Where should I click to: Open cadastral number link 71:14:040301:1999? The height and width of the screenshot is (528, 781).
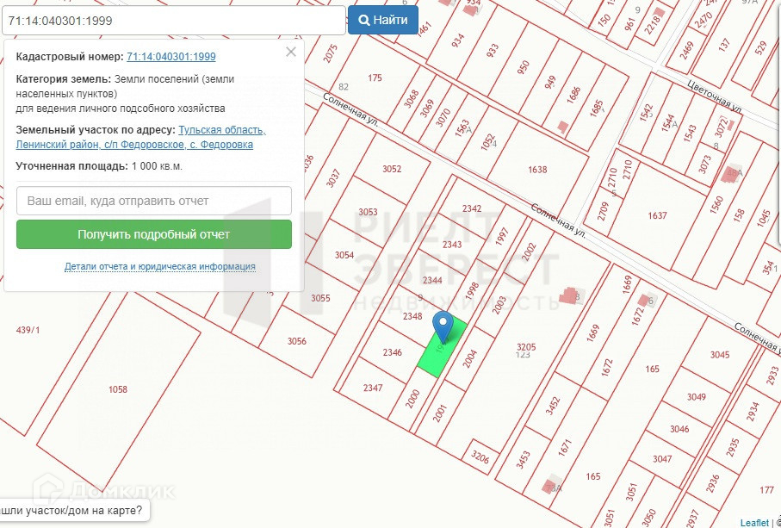pyautogui.click(x=171, y=57)
